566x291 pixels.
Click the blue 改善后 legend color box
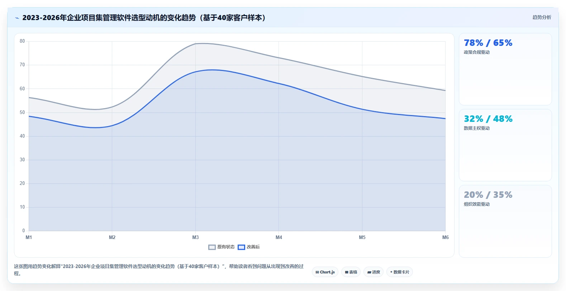(x=241, y=247)
